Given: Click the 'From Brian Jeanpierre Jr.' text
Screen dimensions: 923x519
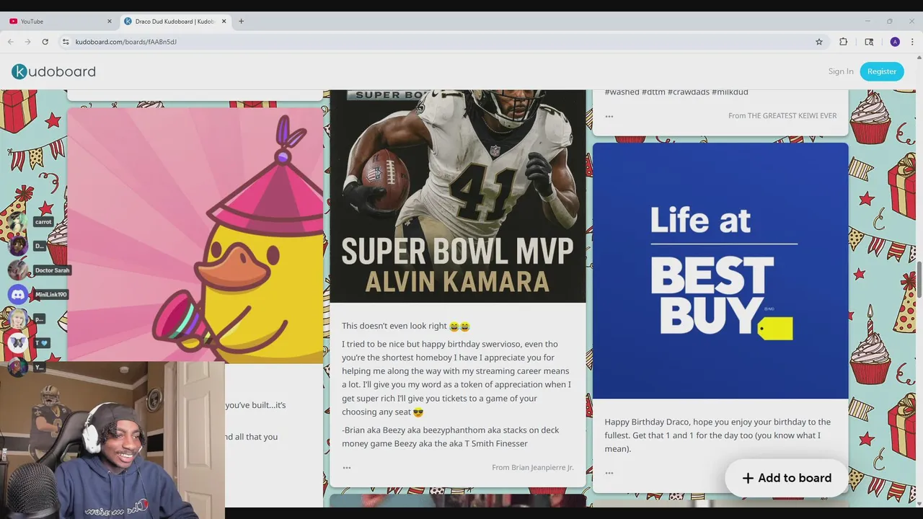Looking at the screenshot, I should [533, 468].
